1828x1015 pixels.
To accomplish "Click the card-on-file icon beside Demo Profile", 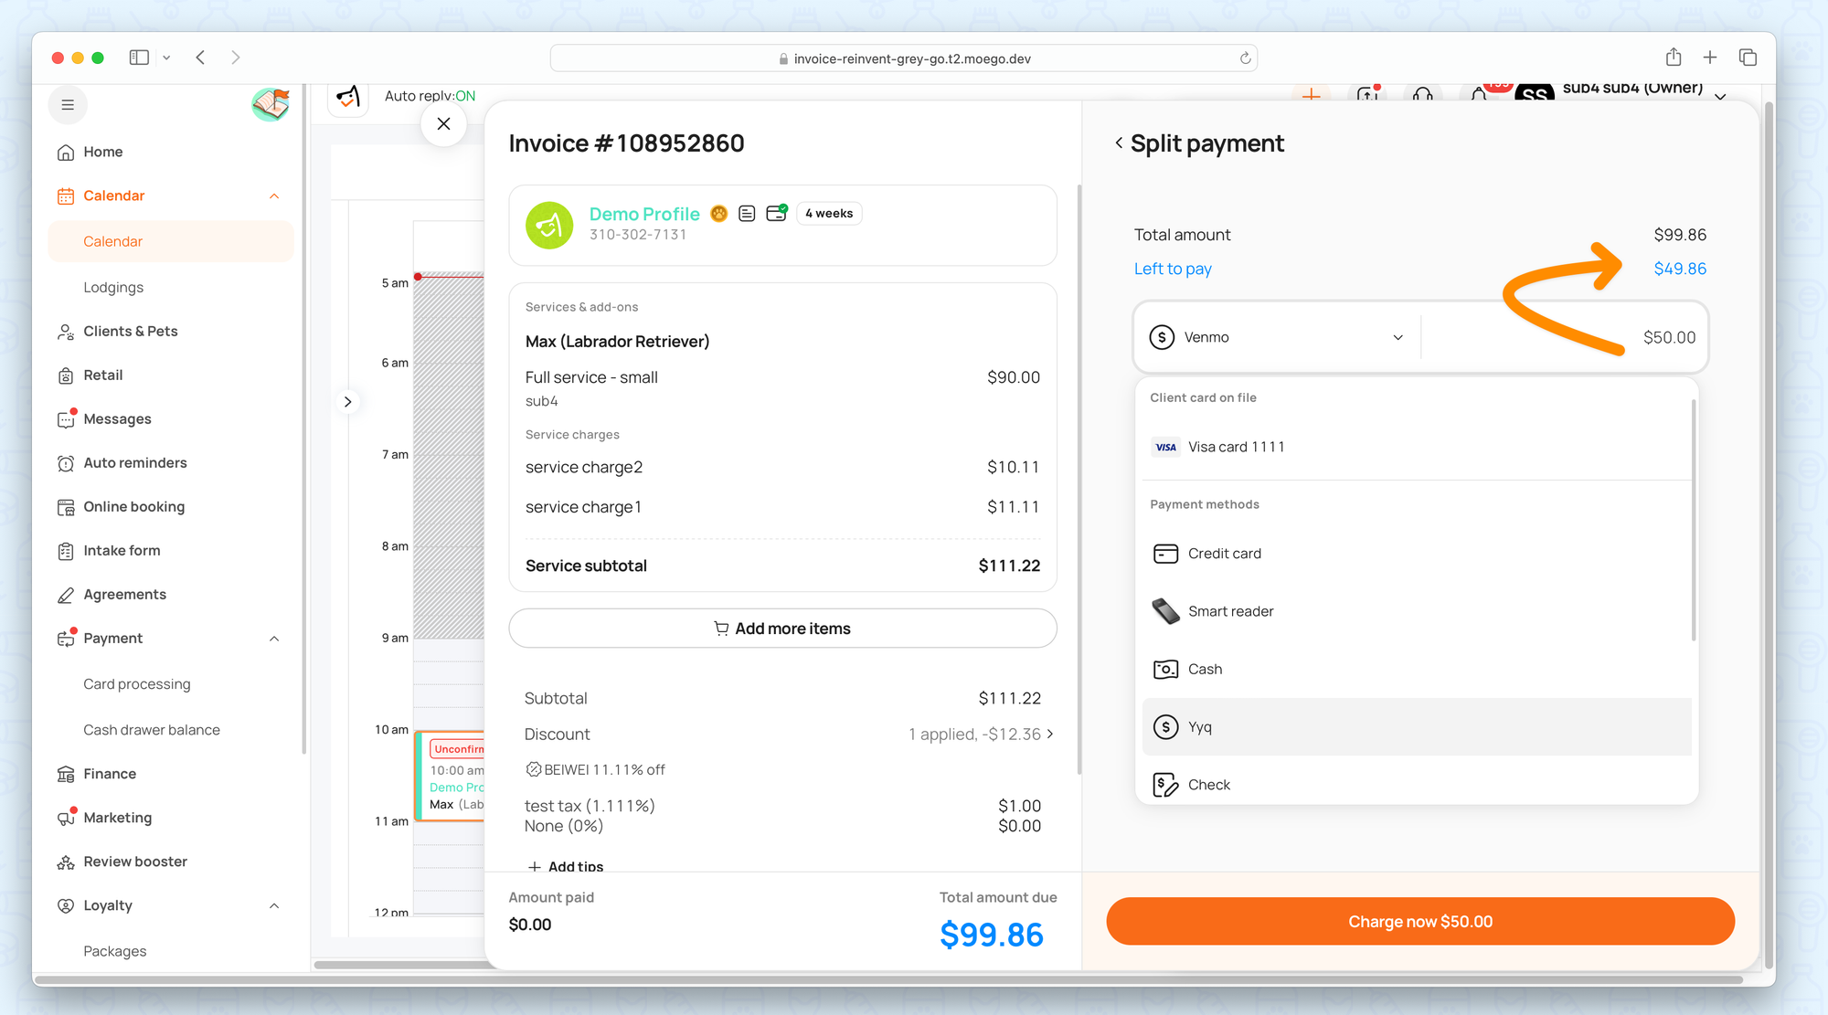I will pos(776,214).
